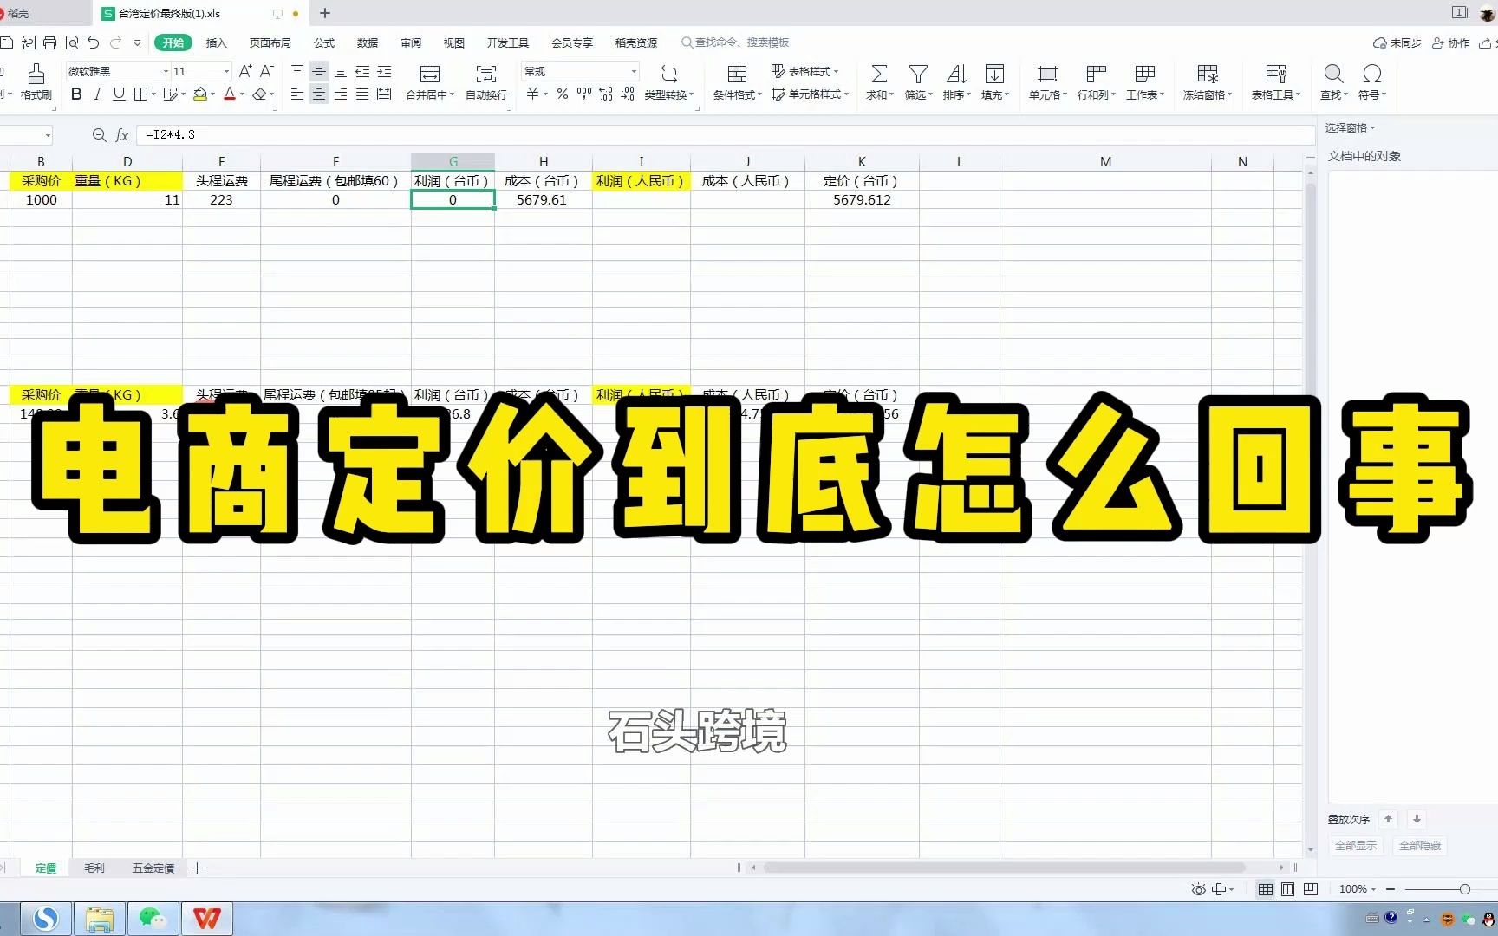The width and height of the screenshot is (1498, 936).
Task: Click the Sort (排序) icon
Action: click(x=956, y=74)
